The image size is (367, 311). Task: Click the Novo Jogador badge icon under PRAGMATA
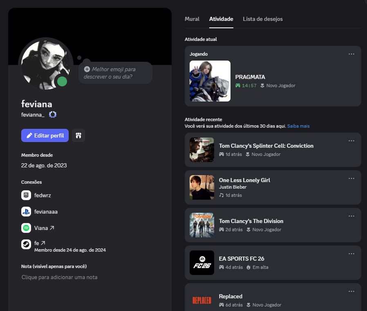[x=262, y=86]
